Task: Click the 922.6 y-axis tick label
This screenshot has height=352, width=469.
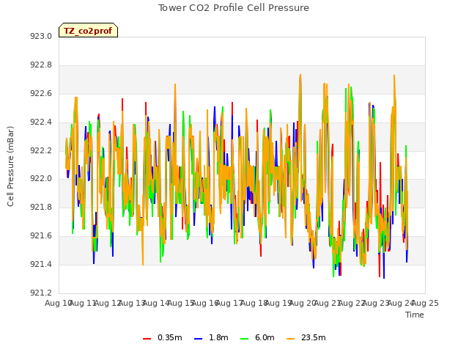Action: [x=41, y=94]
